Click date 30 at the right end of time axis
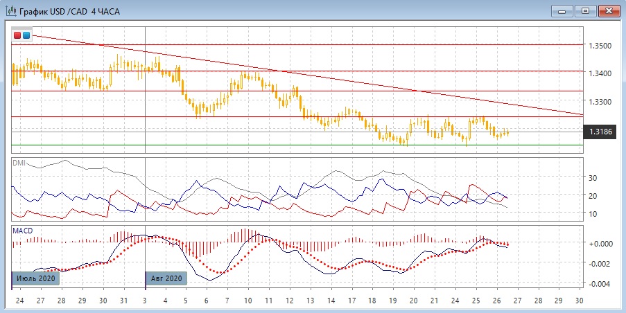This screenshot has width=626, height=313. click(580, 302)
